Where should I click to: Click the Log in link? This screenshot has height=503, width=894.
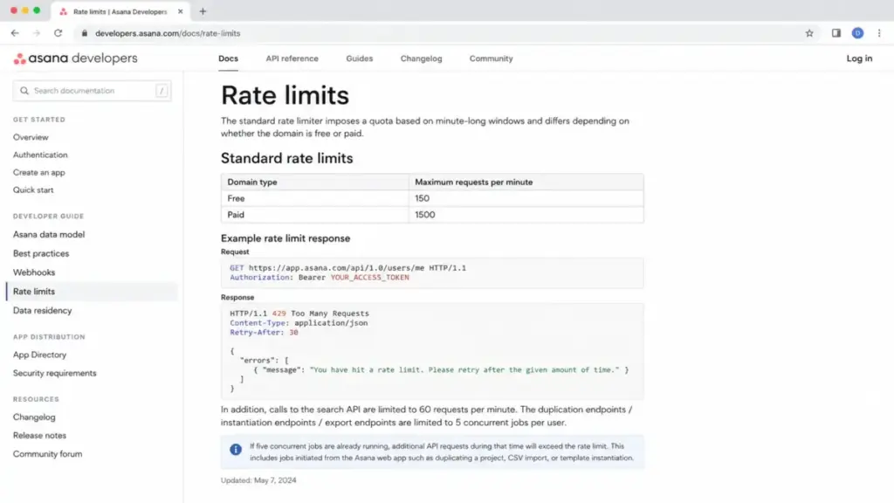859,59
